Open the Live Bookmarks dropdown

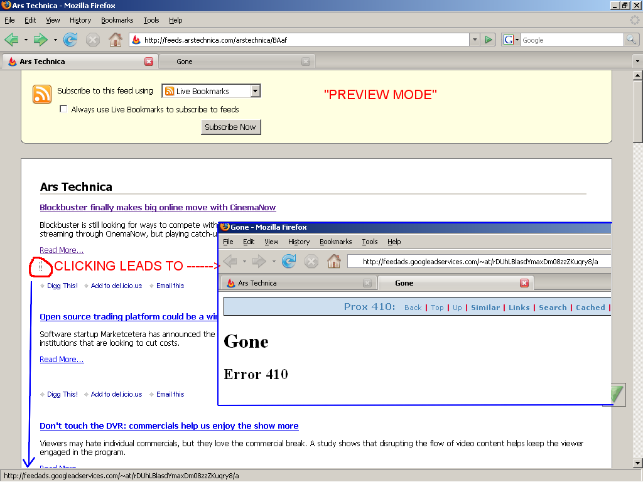pos(255,91)
